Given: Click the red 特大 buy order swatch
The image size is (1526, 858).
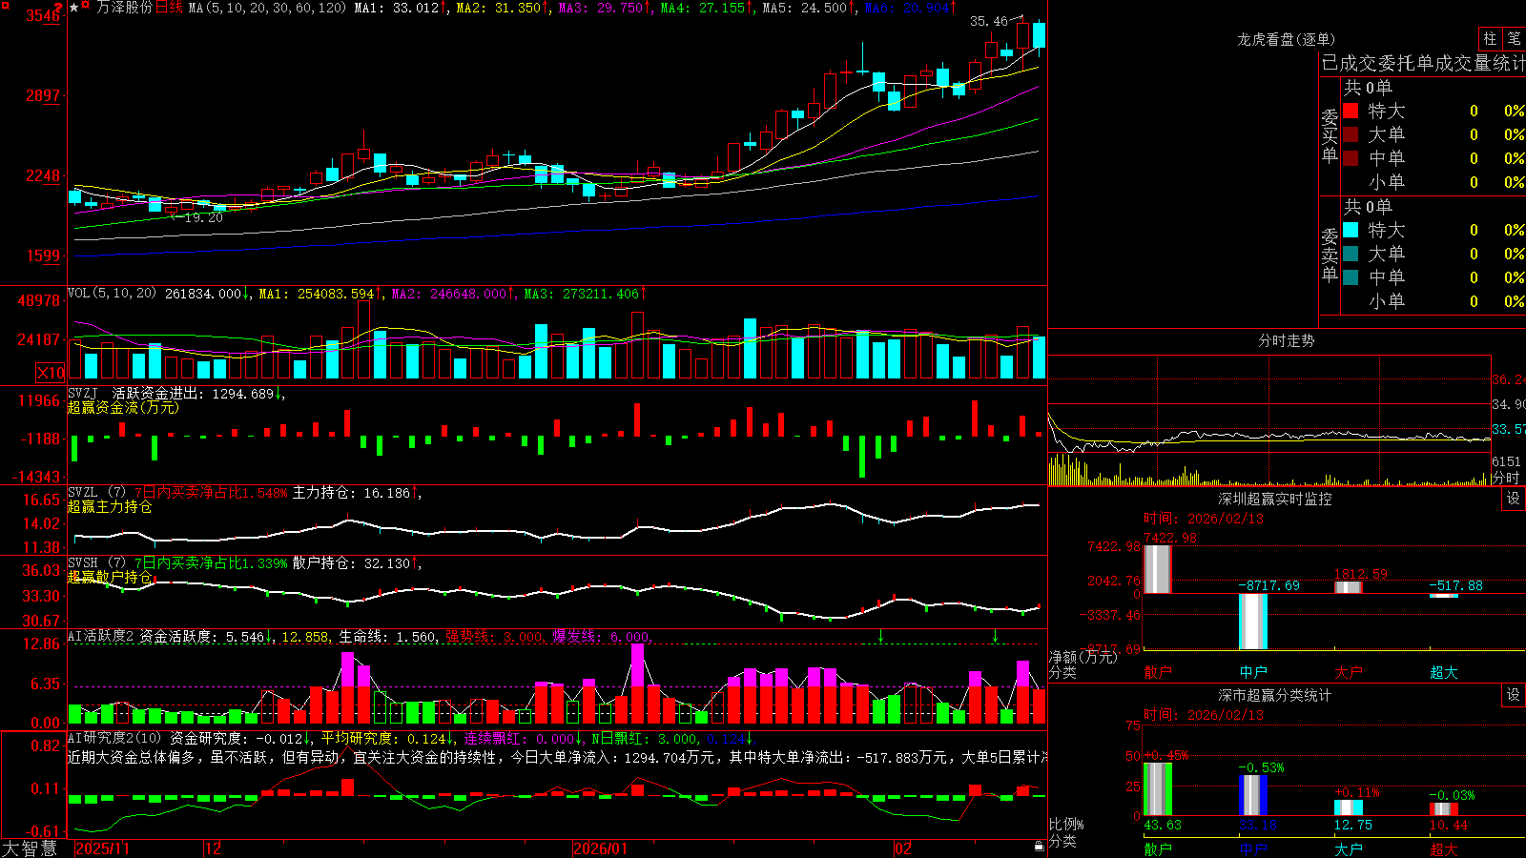Looking at the screenshot, I should pyautogui.click(x=1351, y=111).
